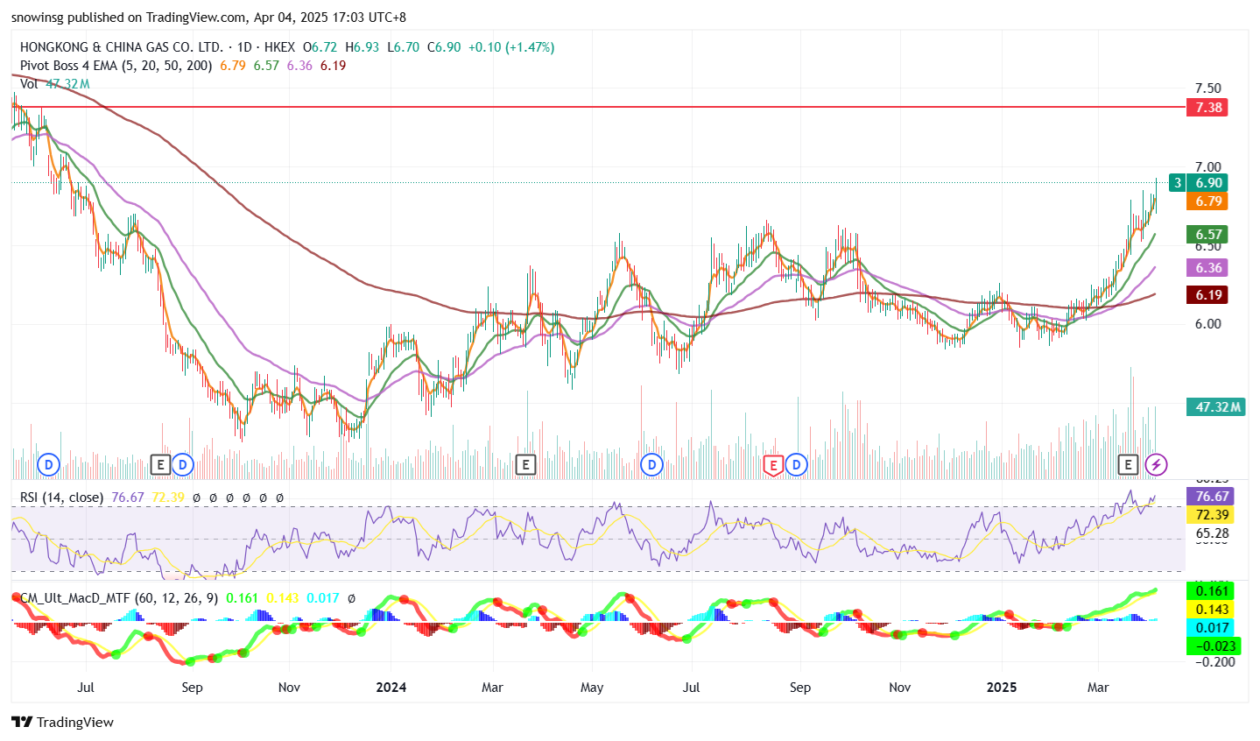
Task: Click the 7.00 price scale label
Action: pyautogui.click(x=1208, y=167)
